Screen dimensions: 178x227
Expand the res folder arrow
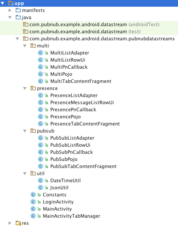[10, 223]
